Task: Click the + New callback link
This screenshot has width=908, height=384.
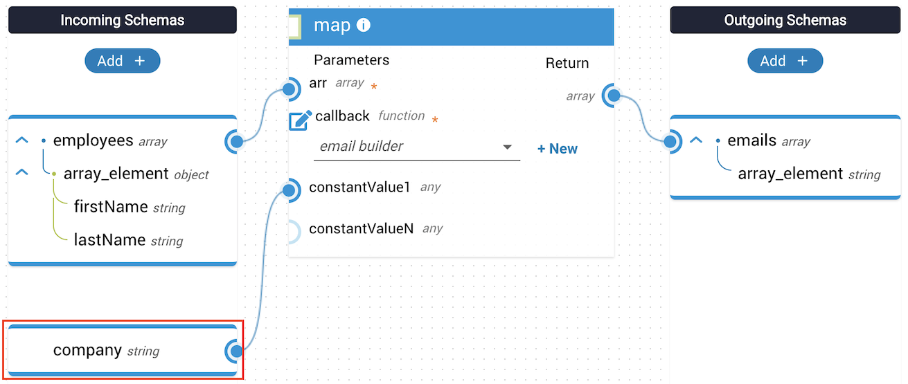Action: [557, 149]
